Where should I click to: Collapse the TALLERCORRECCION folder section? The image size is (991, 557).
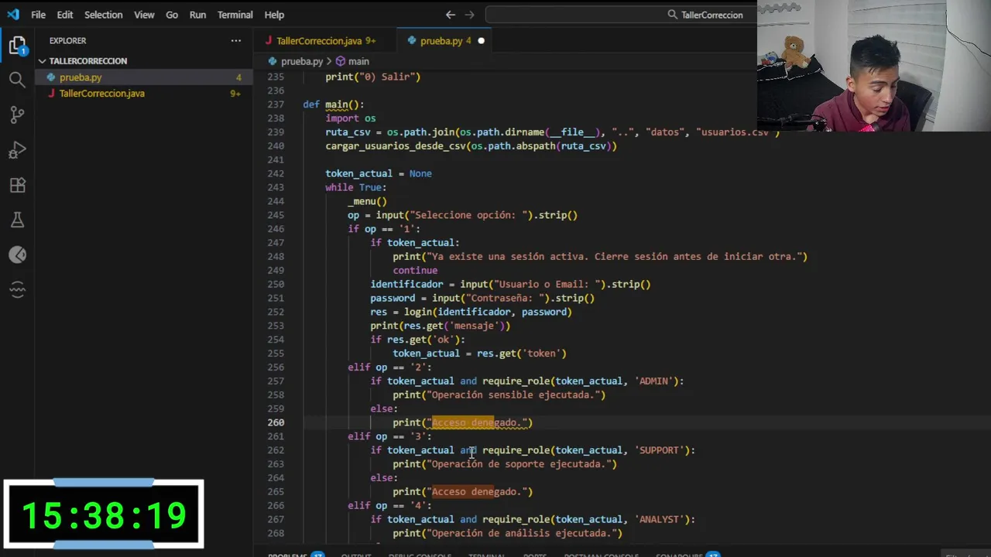[x=43, y=61]
